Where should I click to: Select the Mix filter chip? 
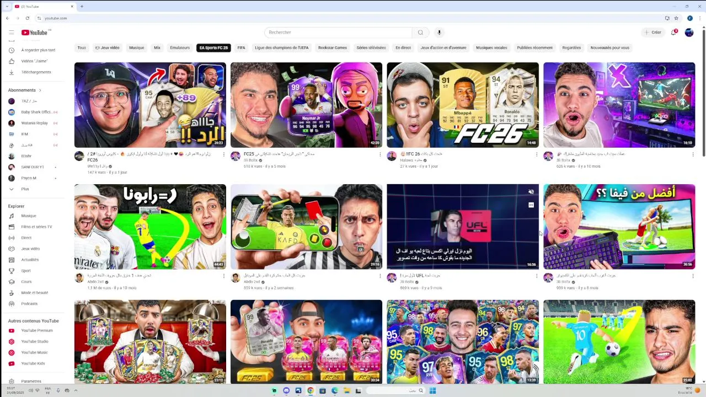(157, 48)
